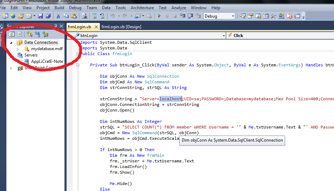Open the Toolbox via the hammer and wrench icon
Image resolution: width=334 pixels, height=191 pixels.
[x=274, y=16]
